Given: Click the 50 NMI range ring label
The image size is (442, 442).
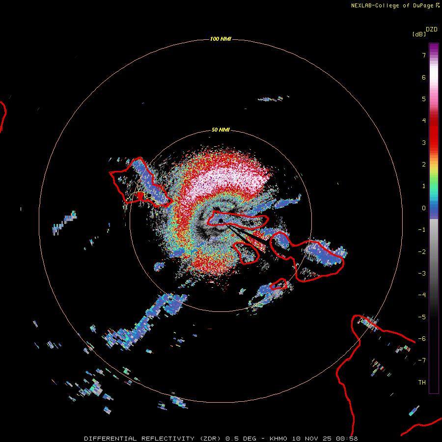Looking at the screenshot, I should [221, 130].
